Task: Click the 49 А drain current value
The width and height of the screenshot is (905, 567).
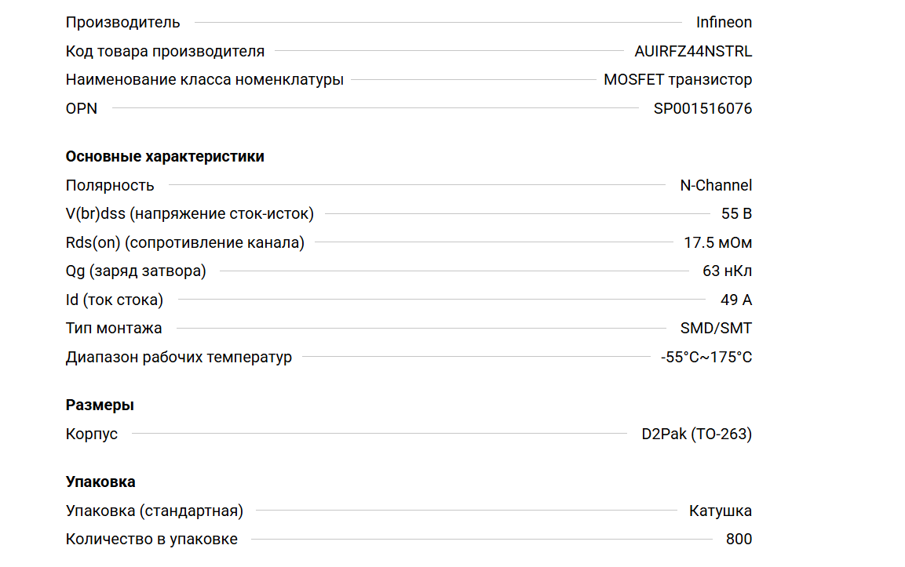Action: tap(735, 300)
